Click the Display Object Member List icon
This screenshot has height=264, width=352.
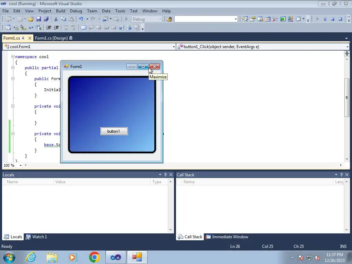pyautogui.click(x=8, y=27)
